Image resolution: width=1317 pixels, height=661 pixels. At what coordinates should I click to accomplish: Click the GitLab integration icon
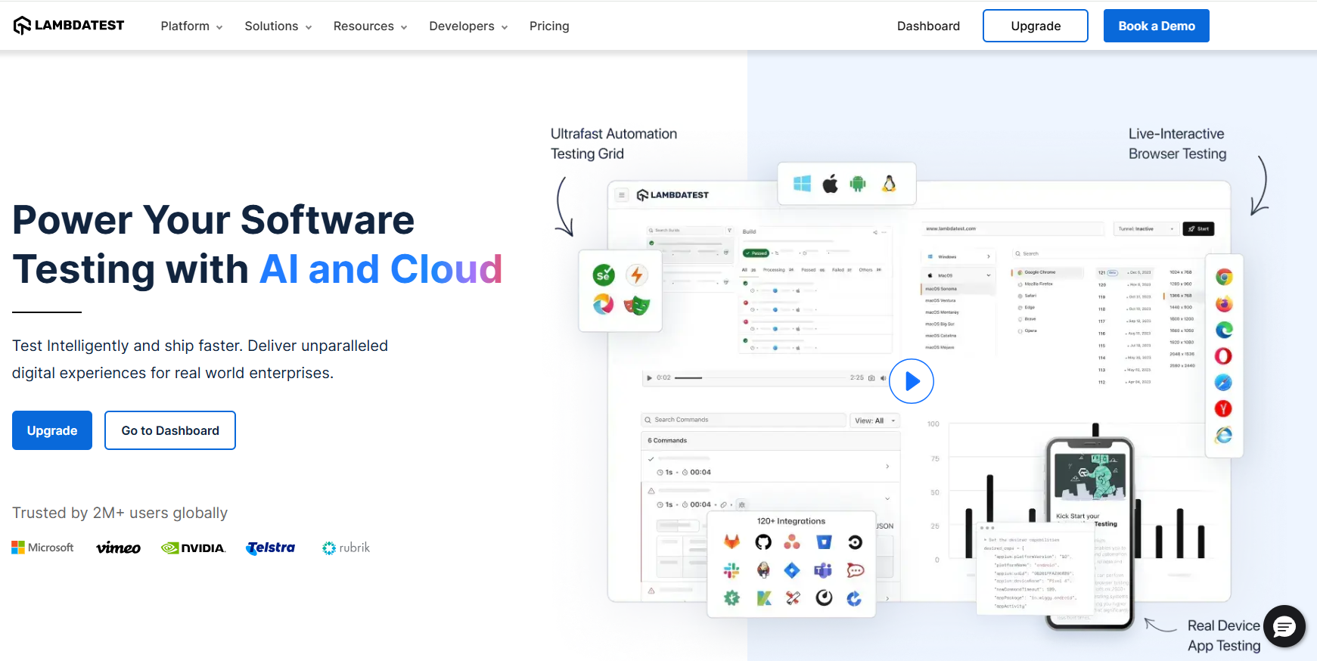click(x=731, y=542)
